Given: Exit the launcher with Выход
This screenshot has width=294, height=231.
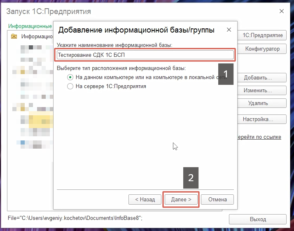Looking at the screenshot, I should [x=257, y=219].
